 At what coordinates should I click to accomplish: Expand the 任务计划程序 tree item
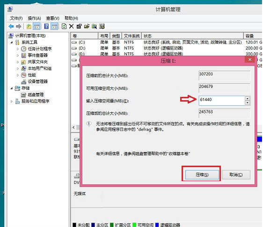point(18,49)
